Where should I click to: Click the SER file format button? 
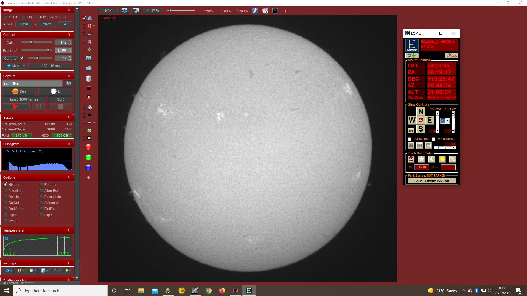click(x=60, y=99)
